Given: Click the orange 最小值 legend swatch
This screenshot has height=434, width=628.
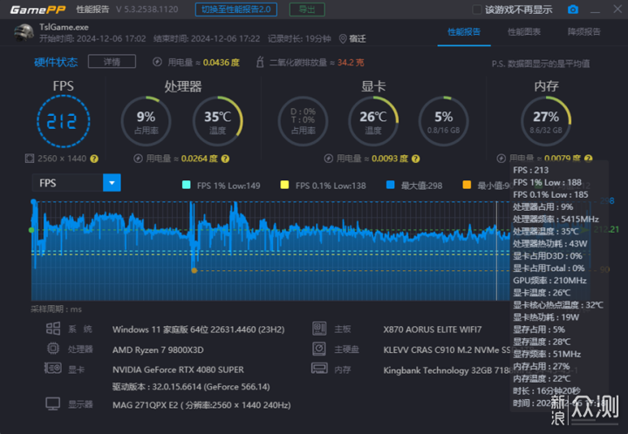Looking at the screenshot, I should tap(467, 185).
